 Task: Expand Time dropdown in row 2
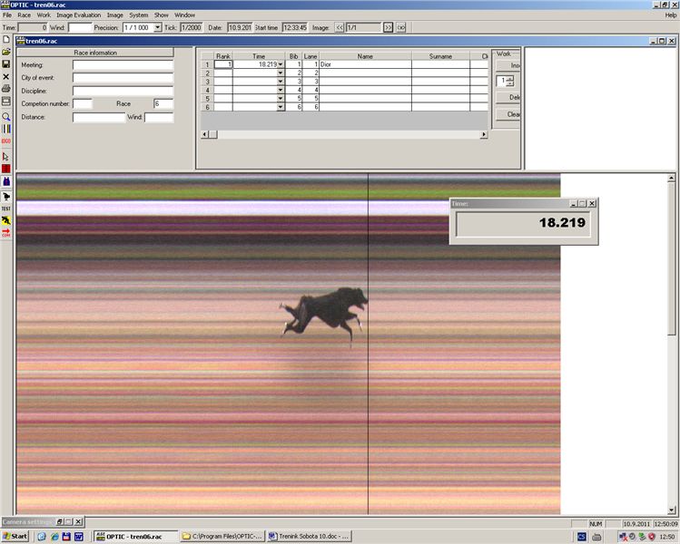pyautogui.click(x=281, y=73)
